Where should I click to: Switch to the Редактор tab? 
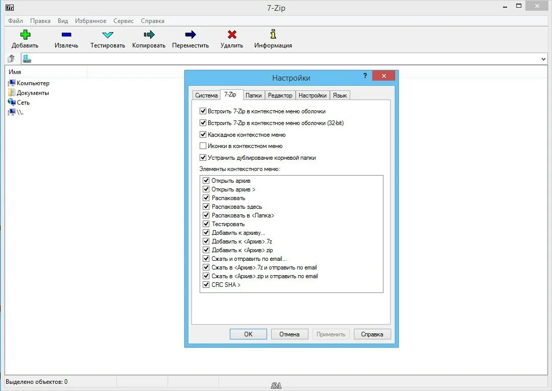point(280,95)
